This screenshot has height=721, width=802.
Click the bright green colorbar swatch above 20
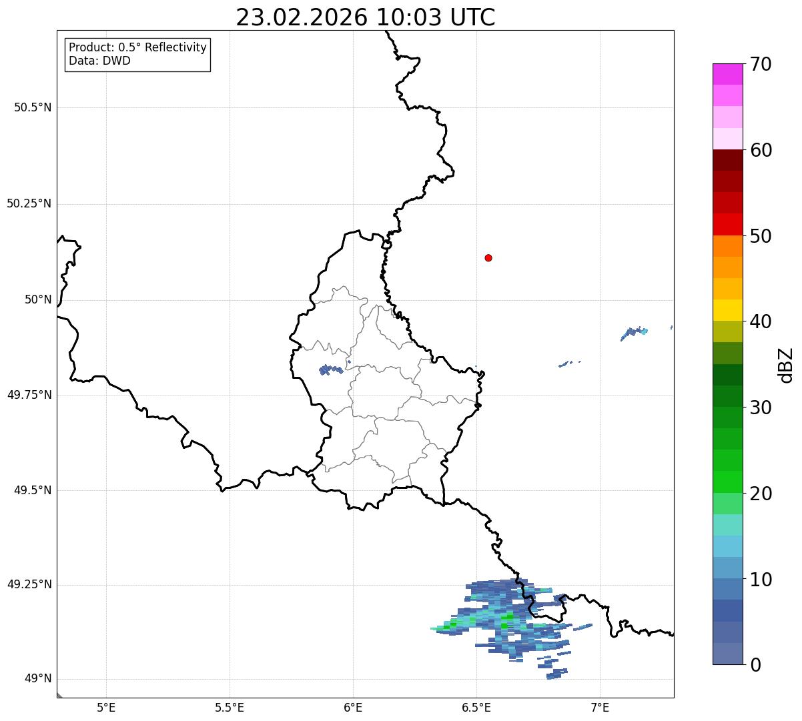click(x=727, y=482)
